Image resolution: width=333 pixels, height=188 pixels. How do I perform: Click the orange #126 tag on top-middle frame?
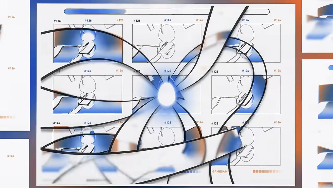(x=199, y=20)
